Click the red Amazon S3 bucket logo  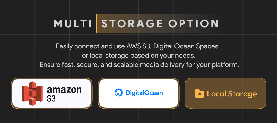point(33,93)
